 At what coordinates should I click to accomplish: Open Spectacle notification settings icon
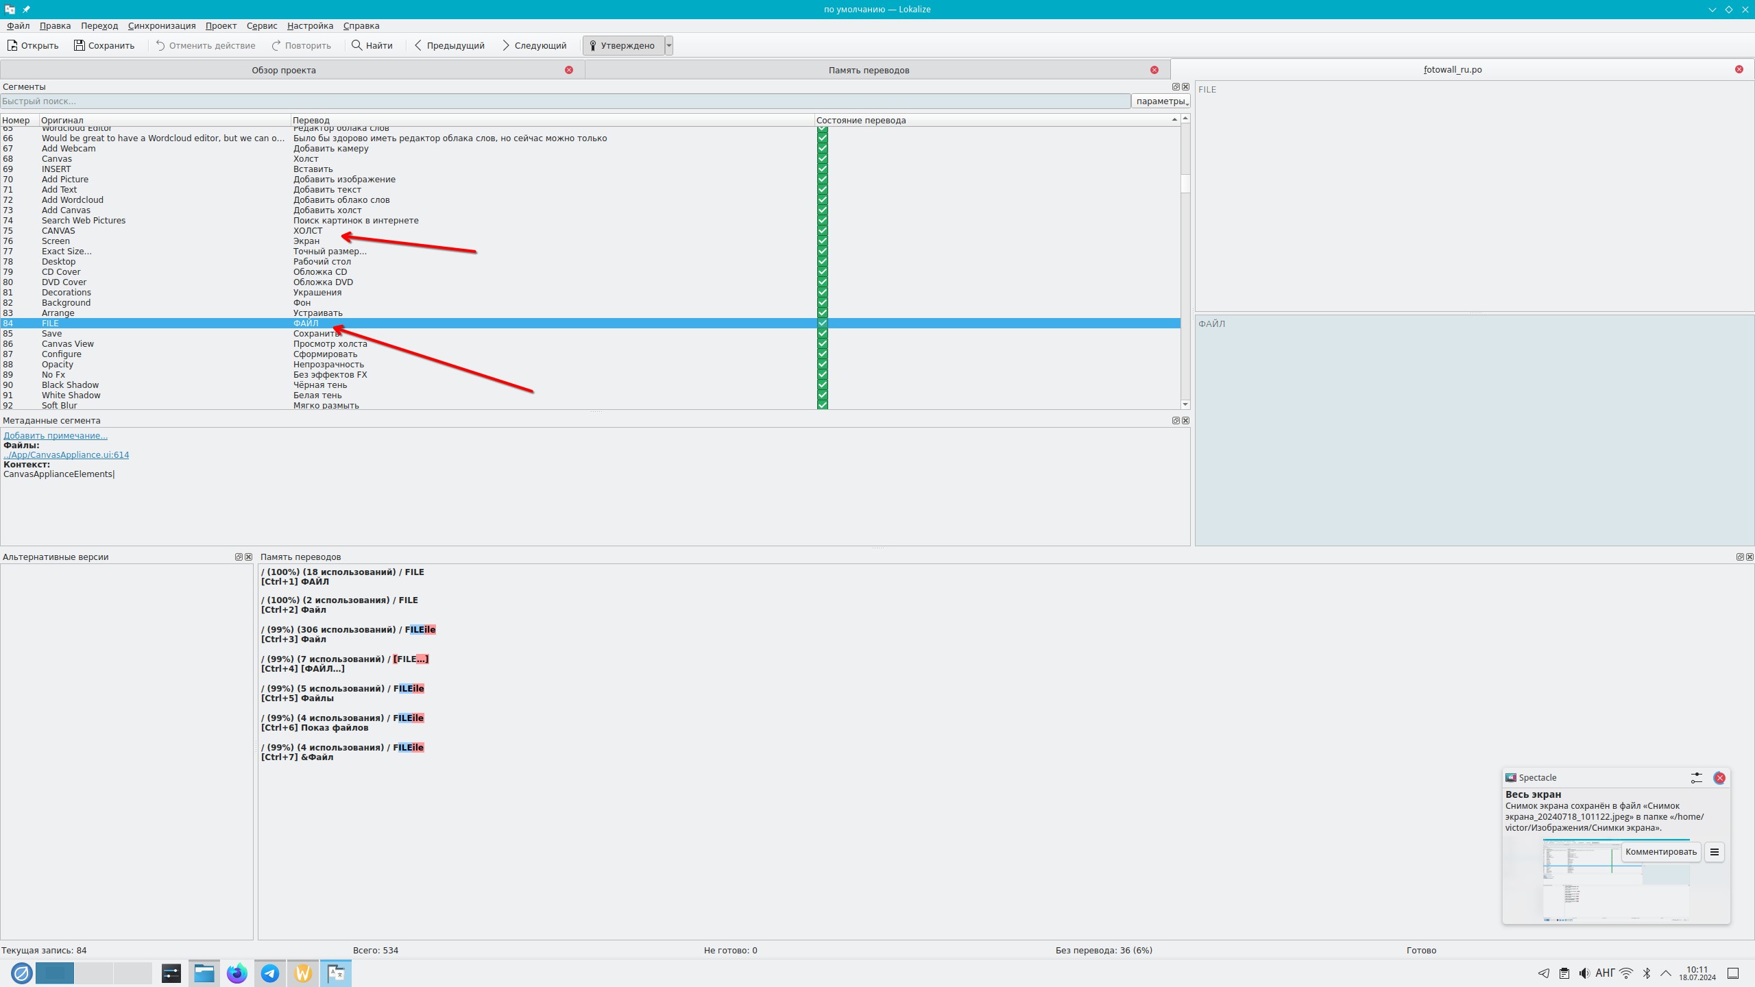[x=1696, y=778]
